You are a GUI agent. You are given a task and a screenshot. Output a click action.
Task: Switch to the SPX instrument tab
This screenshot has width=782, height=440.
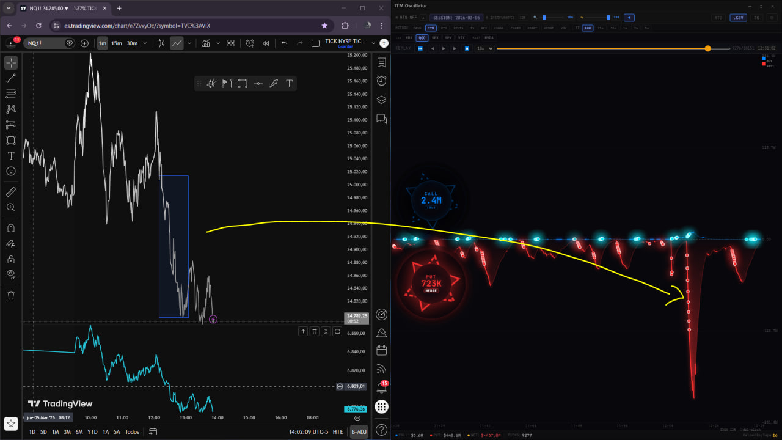coord(435,38)
